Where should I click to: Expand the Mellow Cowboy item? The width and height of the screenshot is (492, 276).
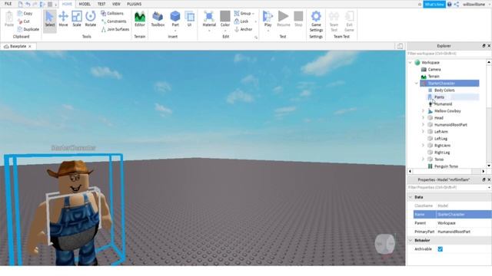coord(423,110)
